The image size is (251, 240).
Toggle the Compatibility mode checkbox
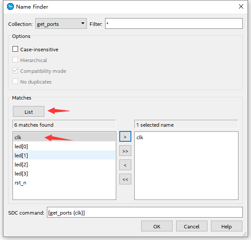pos(15,71)
